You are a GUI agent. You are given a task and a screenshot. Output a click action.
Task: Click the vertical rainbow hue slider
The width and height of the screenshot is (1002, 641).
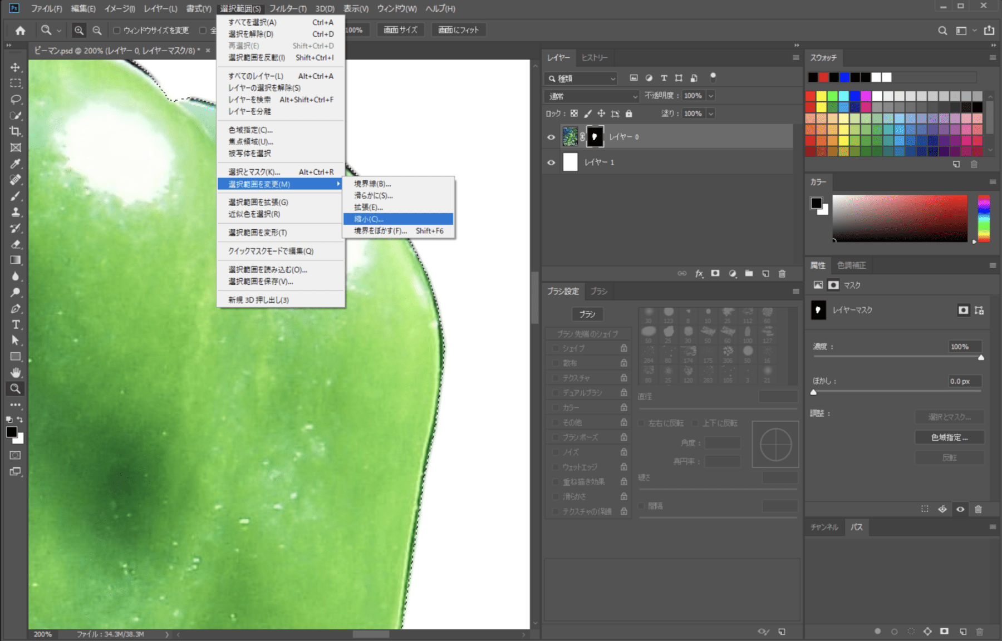point(984,218)
